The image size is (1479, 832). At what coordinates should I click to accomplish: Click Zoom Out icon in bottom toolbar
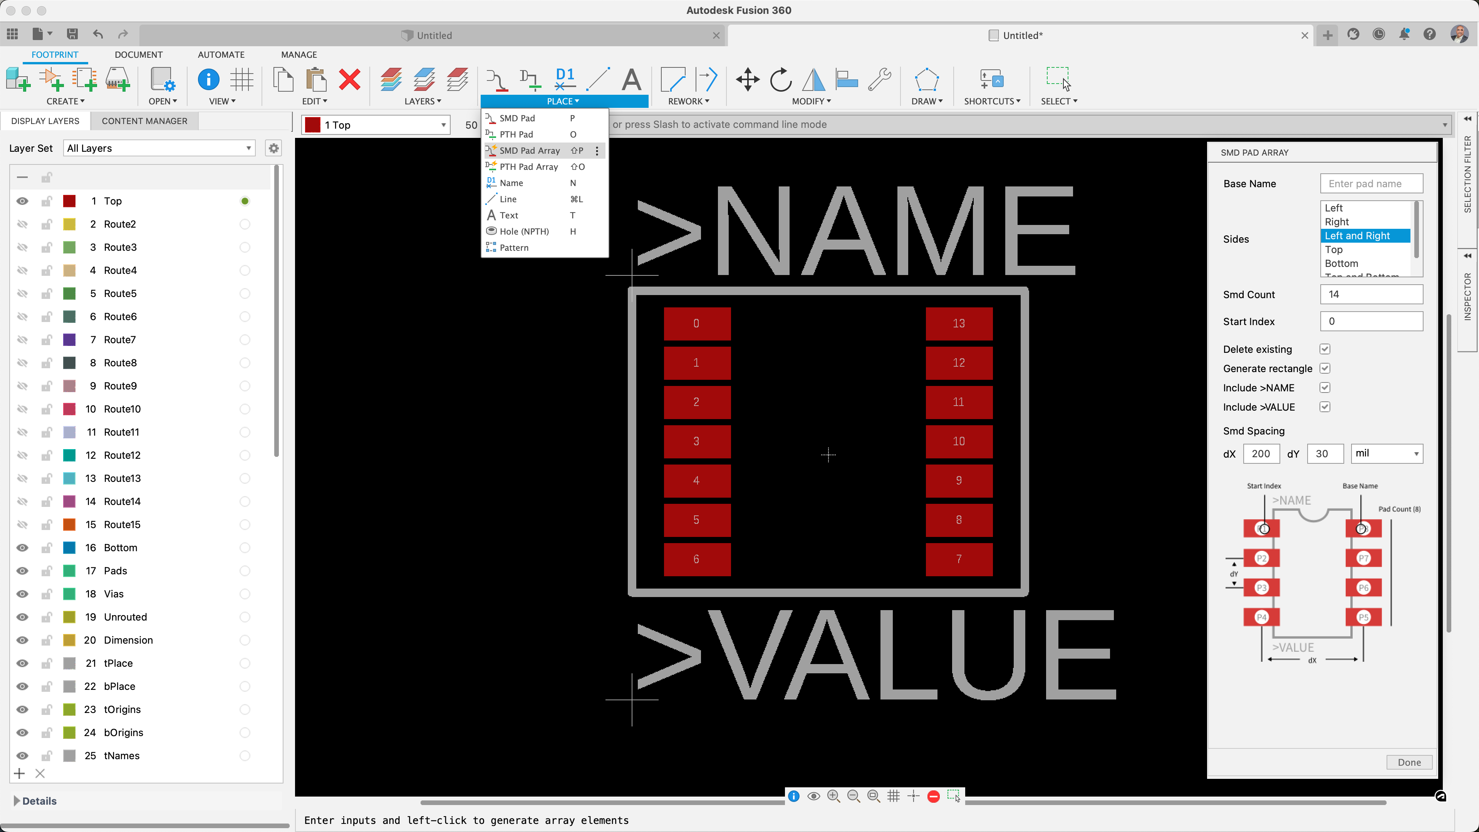coord(853,796)
